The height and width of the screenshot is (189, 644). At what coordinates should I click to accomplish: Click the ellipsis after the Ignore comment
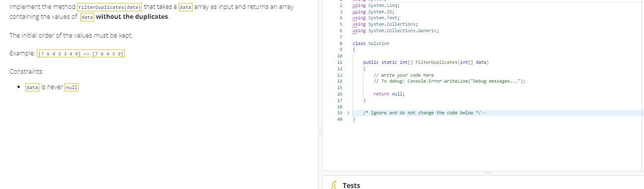pyautogui.click(x=484, y=113)
